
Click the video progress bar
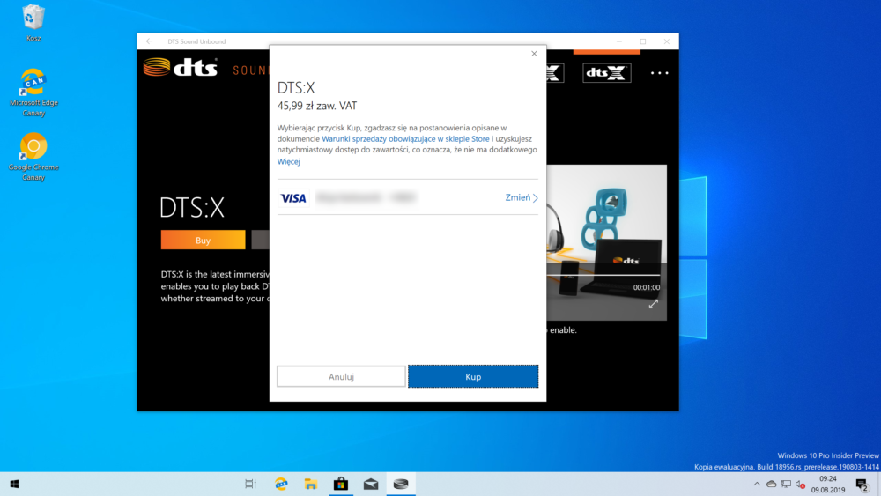click(603, 275)
